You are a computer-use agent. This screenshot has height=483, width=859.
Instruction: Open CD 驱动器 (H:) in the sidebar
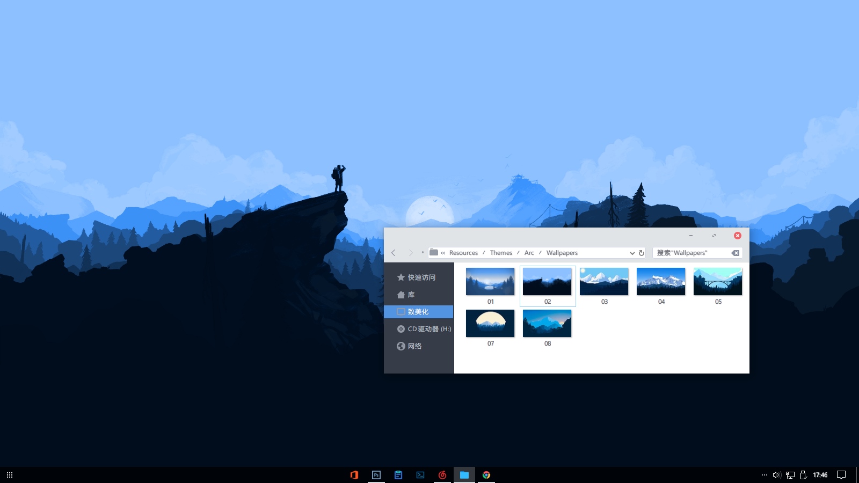[x=419, y=329]
